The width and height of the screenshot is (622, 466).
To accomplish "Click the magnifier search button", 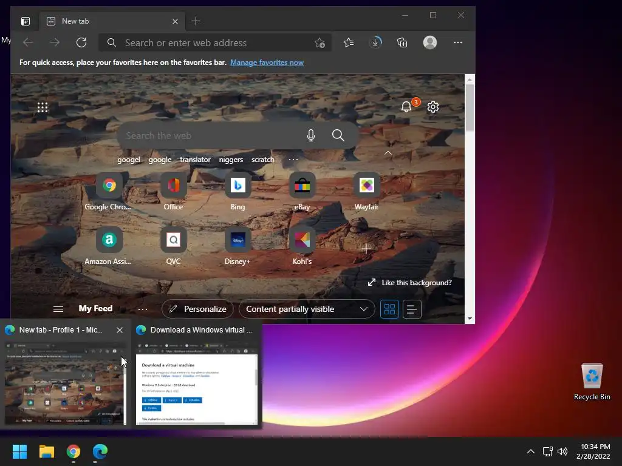I will coord(338,135).
